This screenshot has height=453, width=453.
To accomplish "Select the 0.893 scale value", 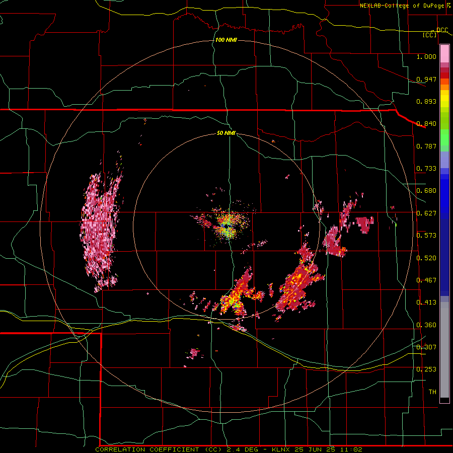I will [426, 101].
